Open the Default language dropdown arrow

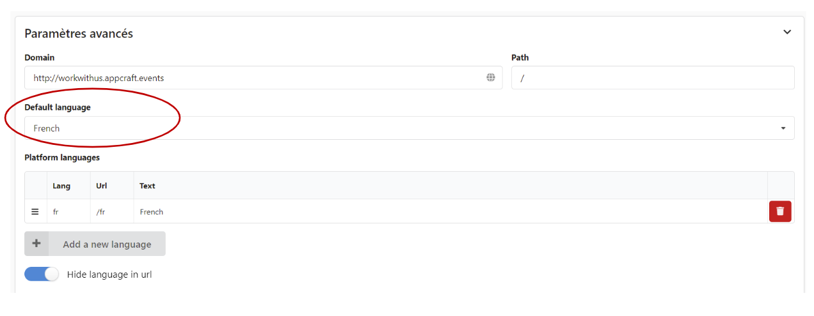pos(783,128)
